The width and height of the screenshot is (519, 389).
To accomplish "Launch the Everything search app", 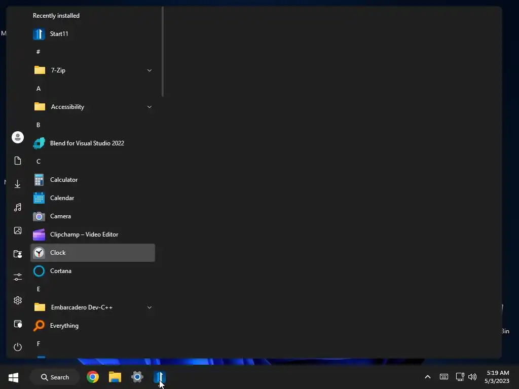I will tap(93, 326).
